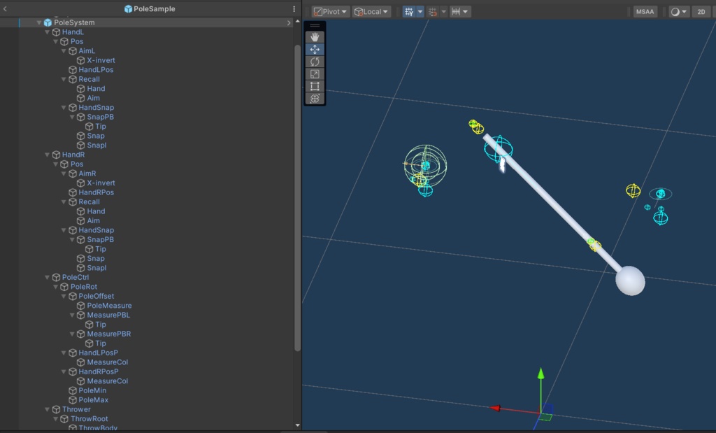Viewport: 716px width, 433px height.
Task: Collapse the HandR node
Action: point(48,155)
